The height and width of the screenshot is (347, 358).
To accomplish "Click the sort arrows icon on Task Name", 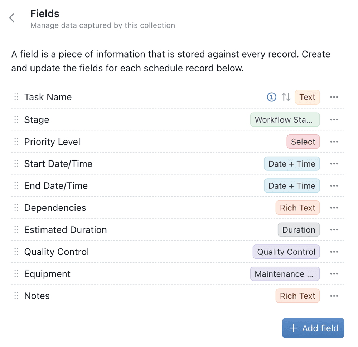I will tap(286, 97).
